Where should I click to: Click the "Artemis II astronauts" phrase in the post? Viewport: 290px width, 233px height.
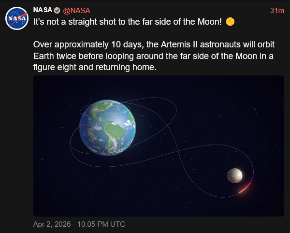(x=188, y=45)
